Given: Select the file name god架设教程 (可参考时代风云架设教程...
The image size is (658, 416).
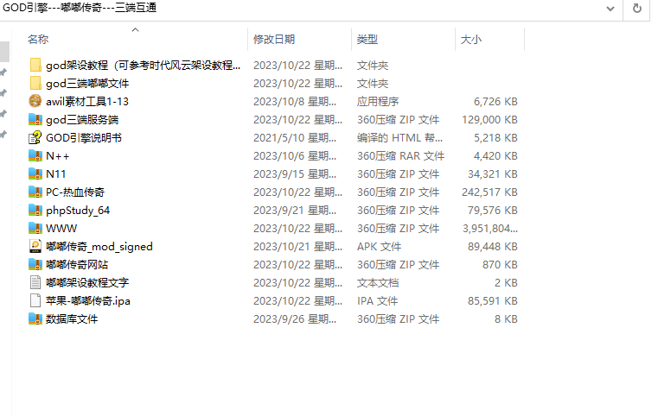Looking at the screenshot, I should [143, 66].
